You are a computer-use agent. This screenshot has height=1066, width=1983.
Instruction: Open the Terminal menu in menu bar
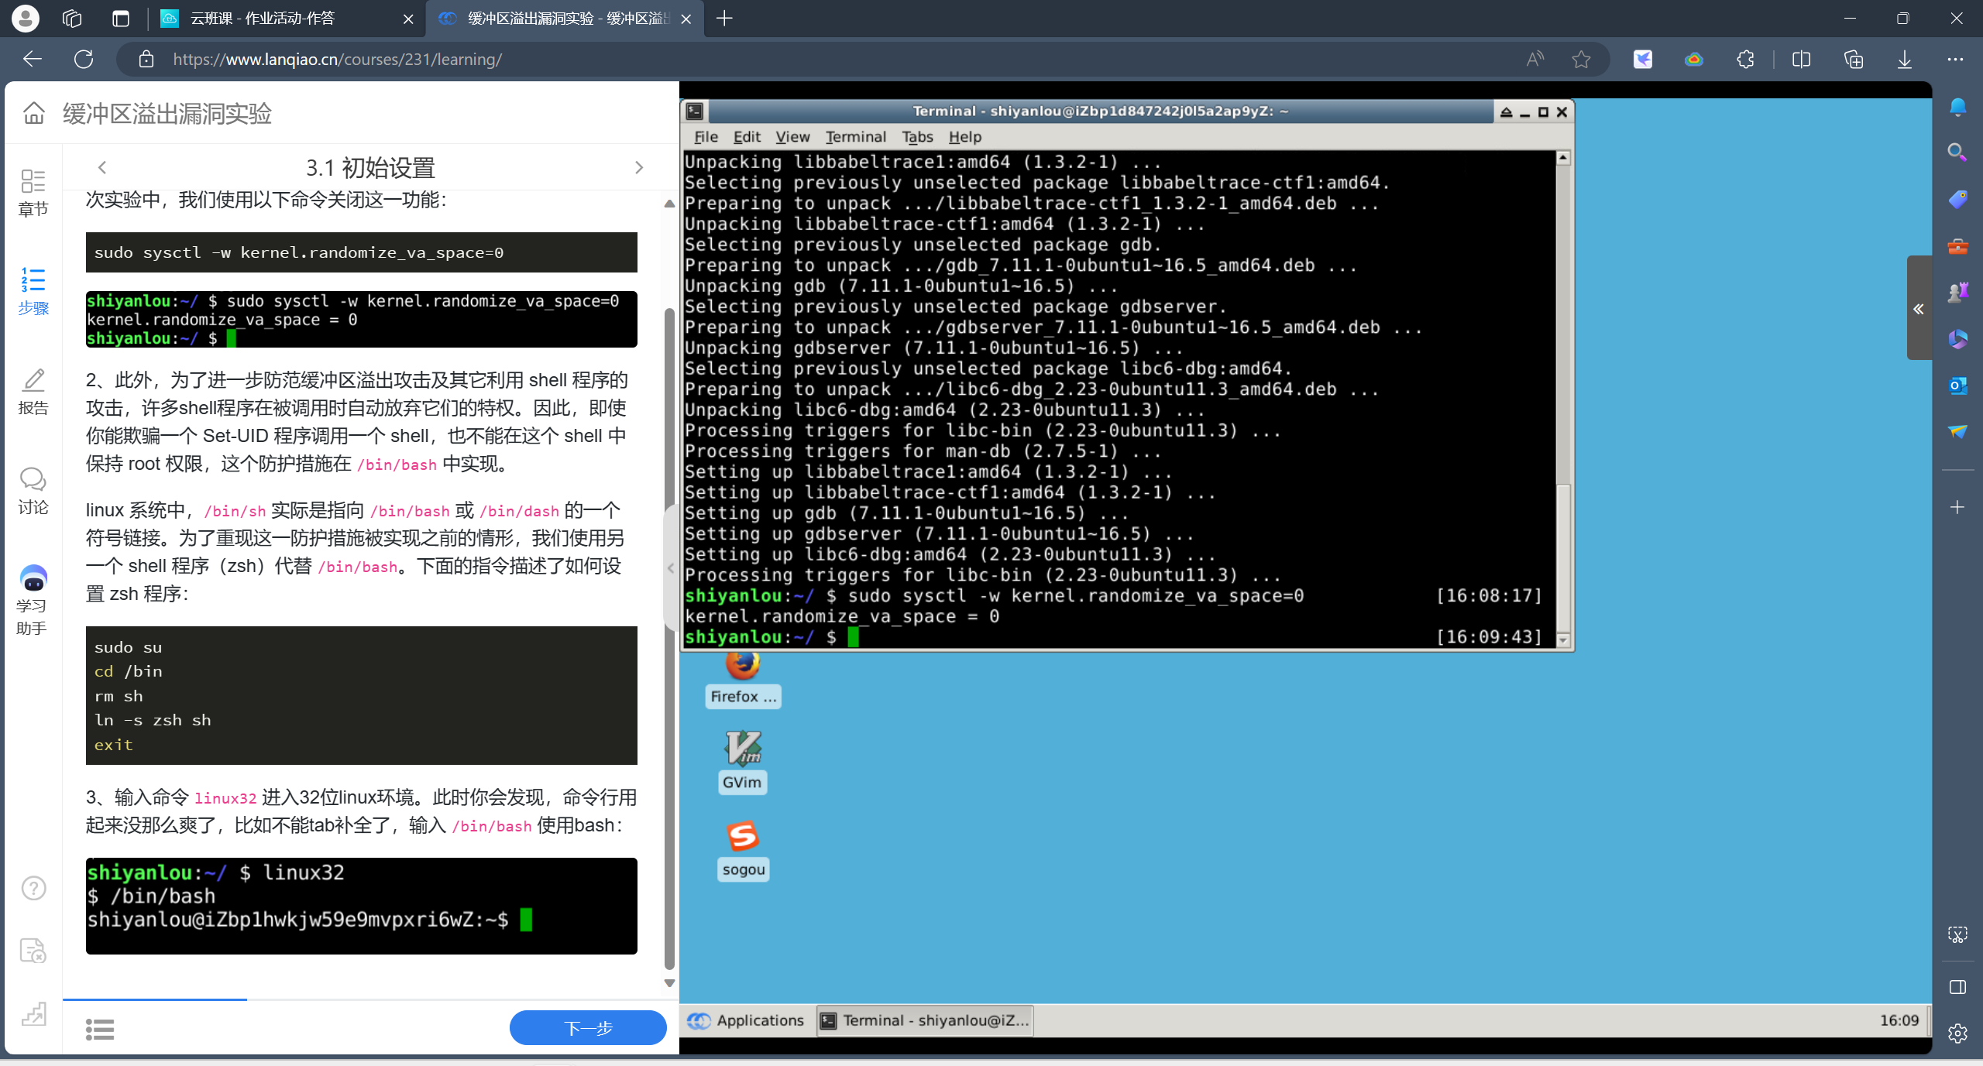point(855,137)
